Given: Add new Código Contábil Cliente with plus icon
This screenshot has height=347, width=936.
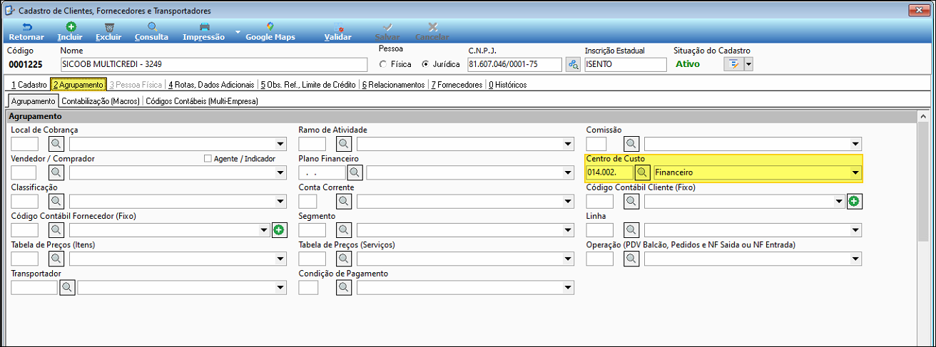Looking at the screenshot, I should click(x=855, y=202).
